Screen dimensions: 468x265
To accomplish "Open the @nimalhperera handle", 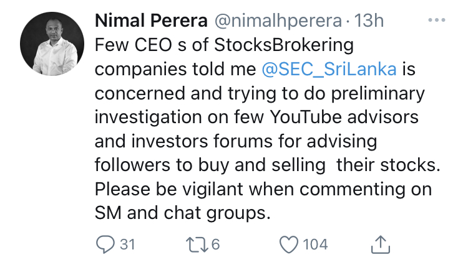I will coord(278,21).
